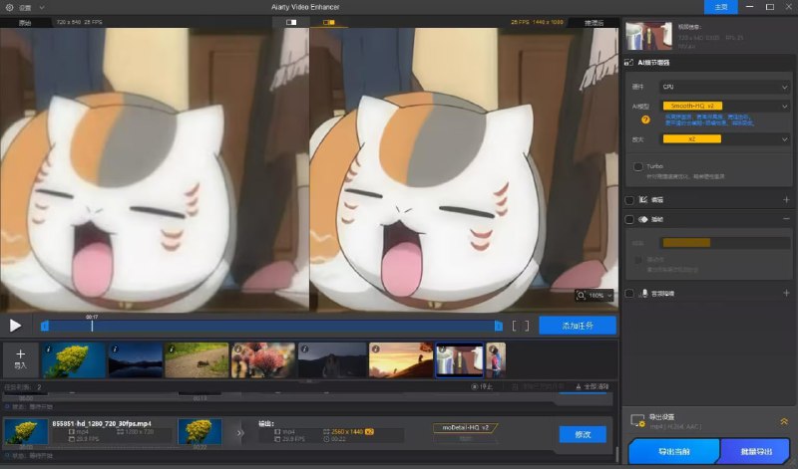Click the orange help question mark icon
798x469 pixels.
coord(645,119)
